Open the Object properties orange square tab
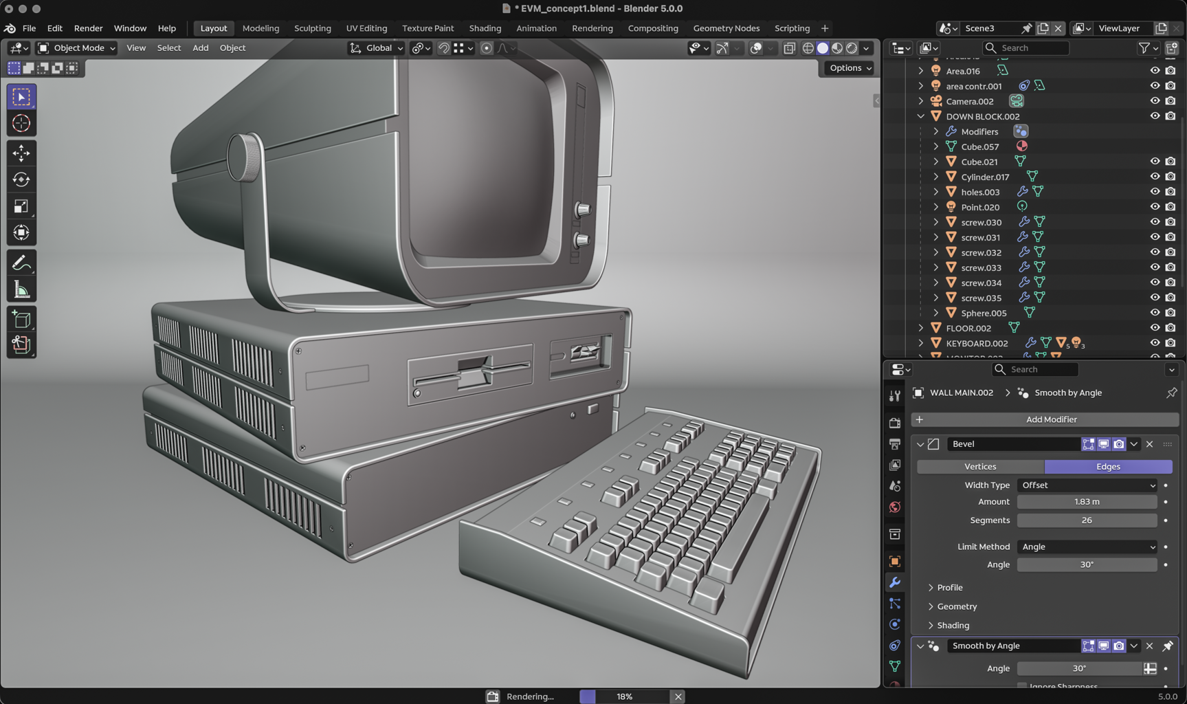1187x704 pixels. (x=894, y=561)
